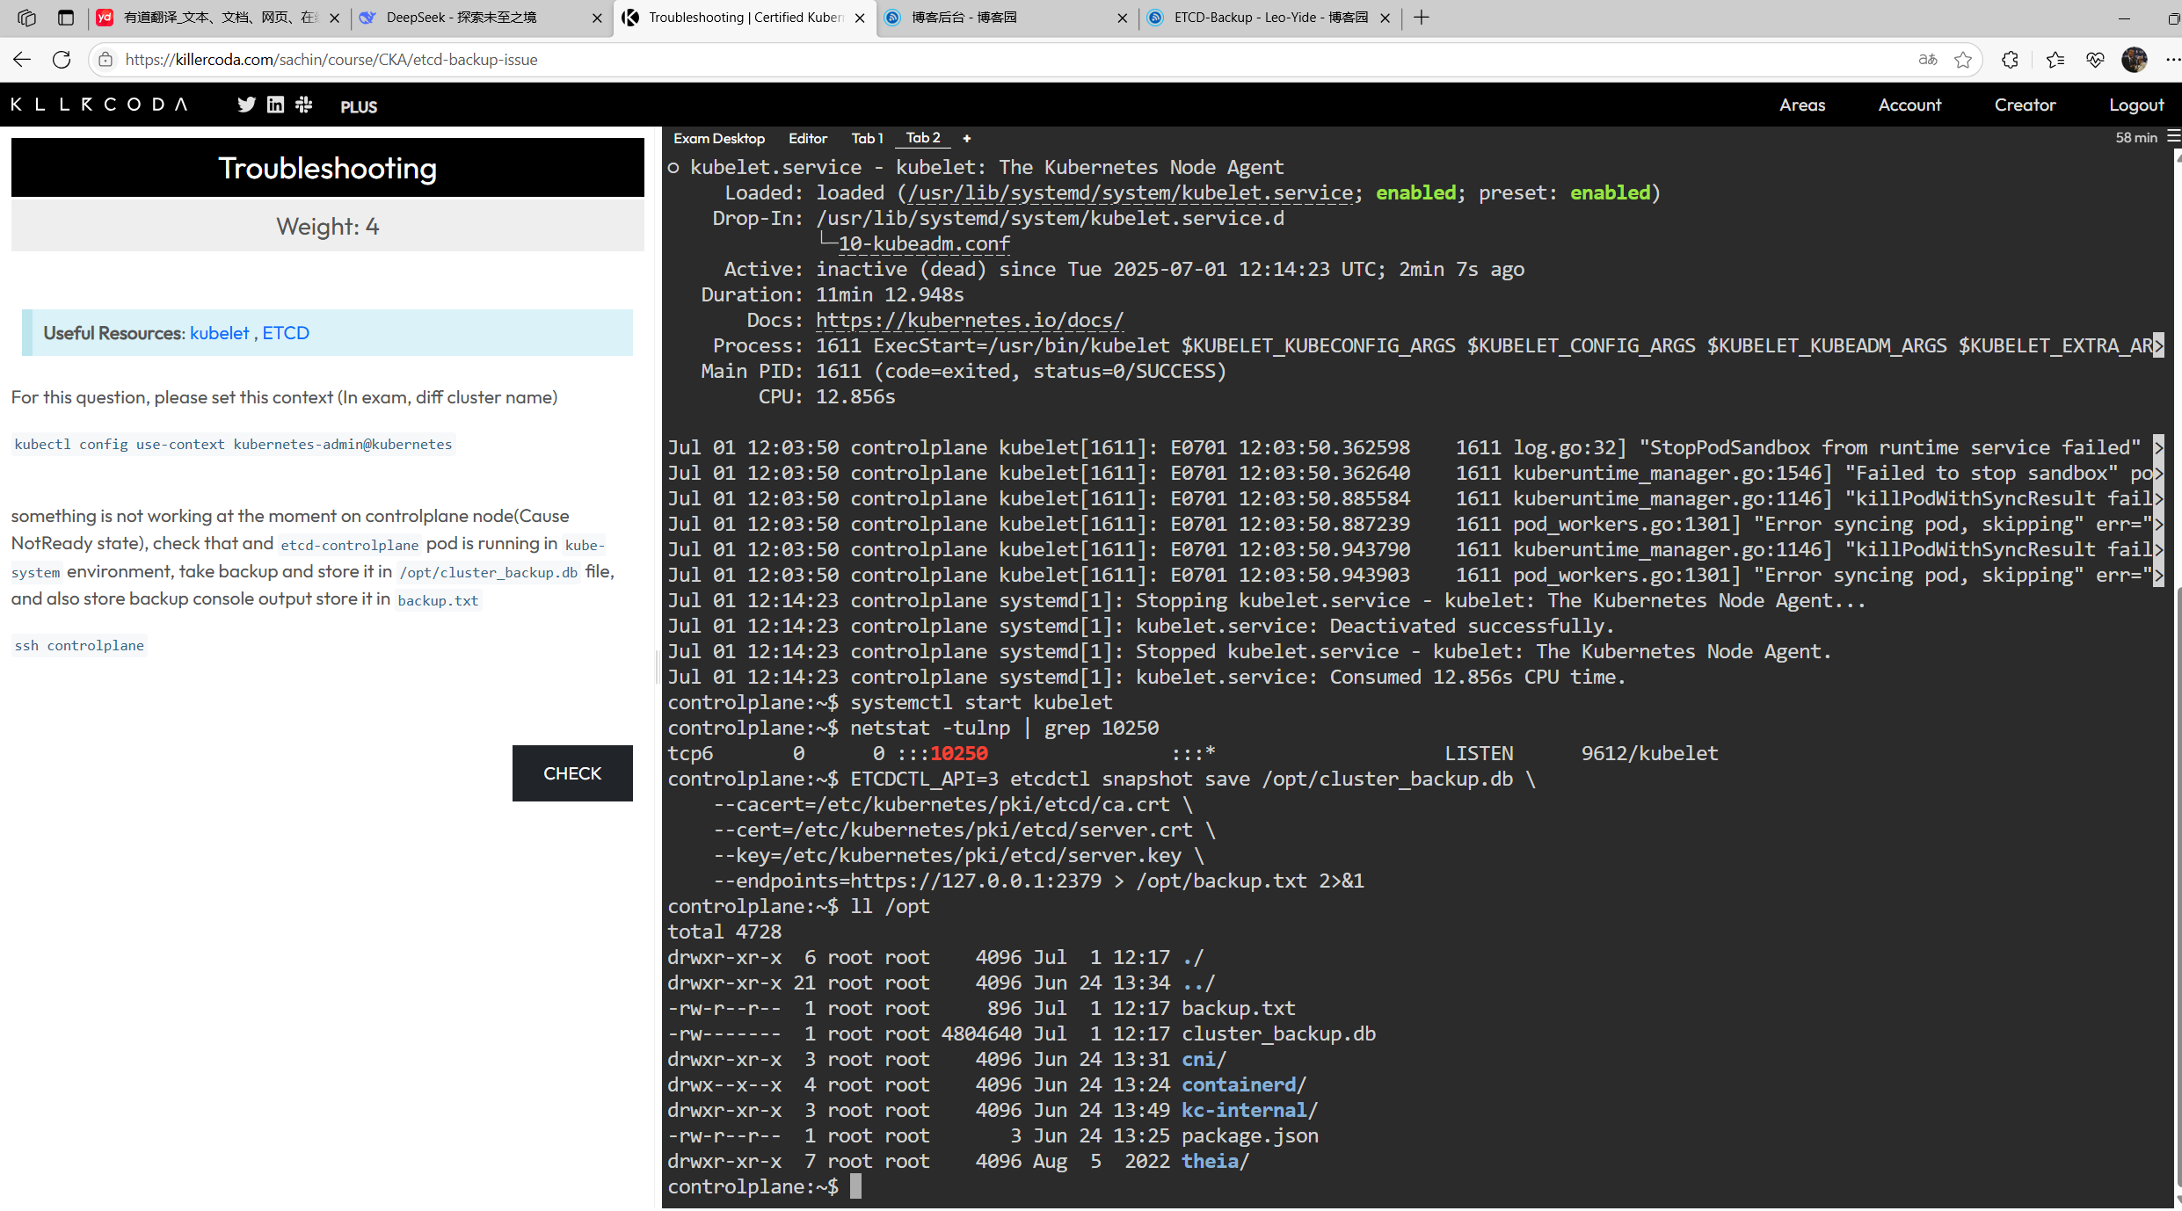Open browser settings ellipsis menu
The height and width of the screenshot is (1211, 2182).
[2172, 60]
